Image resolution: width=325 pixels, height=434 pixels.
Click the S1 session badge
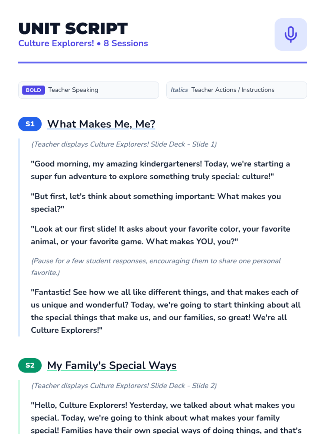point(30,124)
